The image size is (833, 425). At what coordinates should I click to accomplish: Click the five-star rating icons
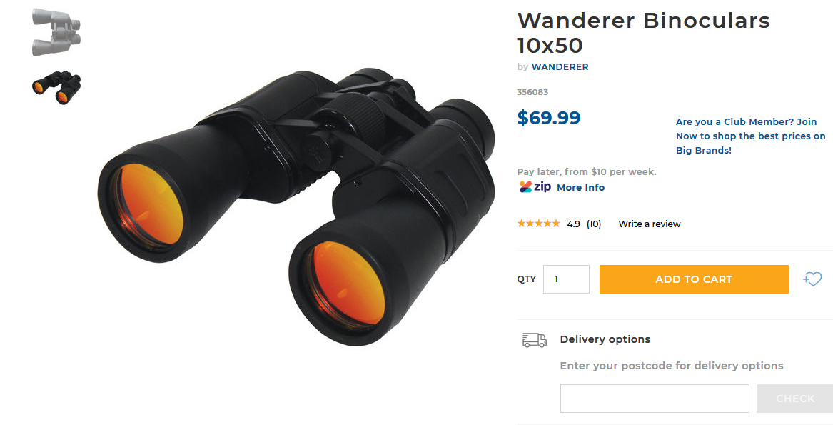point(538,224)
